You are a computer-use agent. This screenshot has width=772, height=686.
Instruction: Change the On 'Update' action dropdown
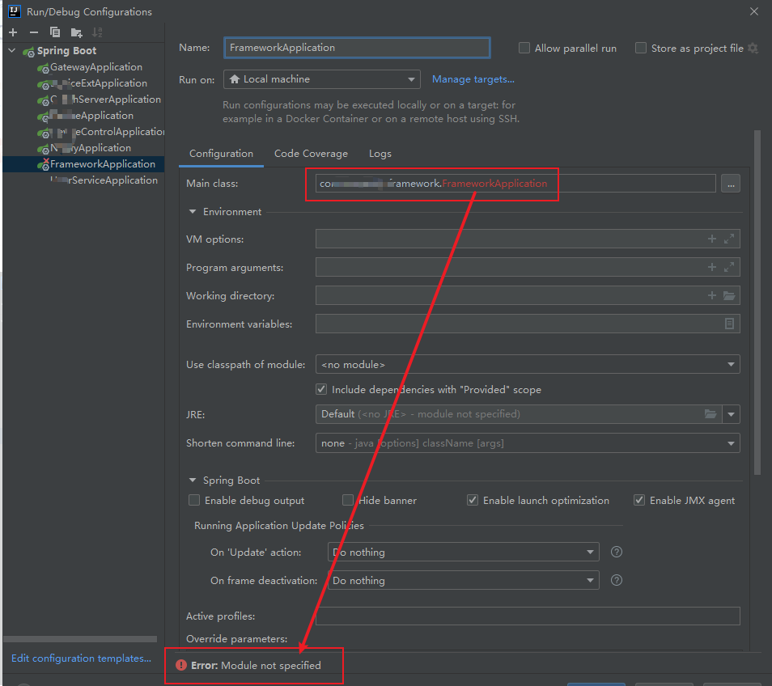pos(590,552)
